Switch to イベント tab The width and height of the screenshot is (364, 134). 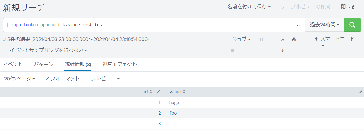[13, 65]
